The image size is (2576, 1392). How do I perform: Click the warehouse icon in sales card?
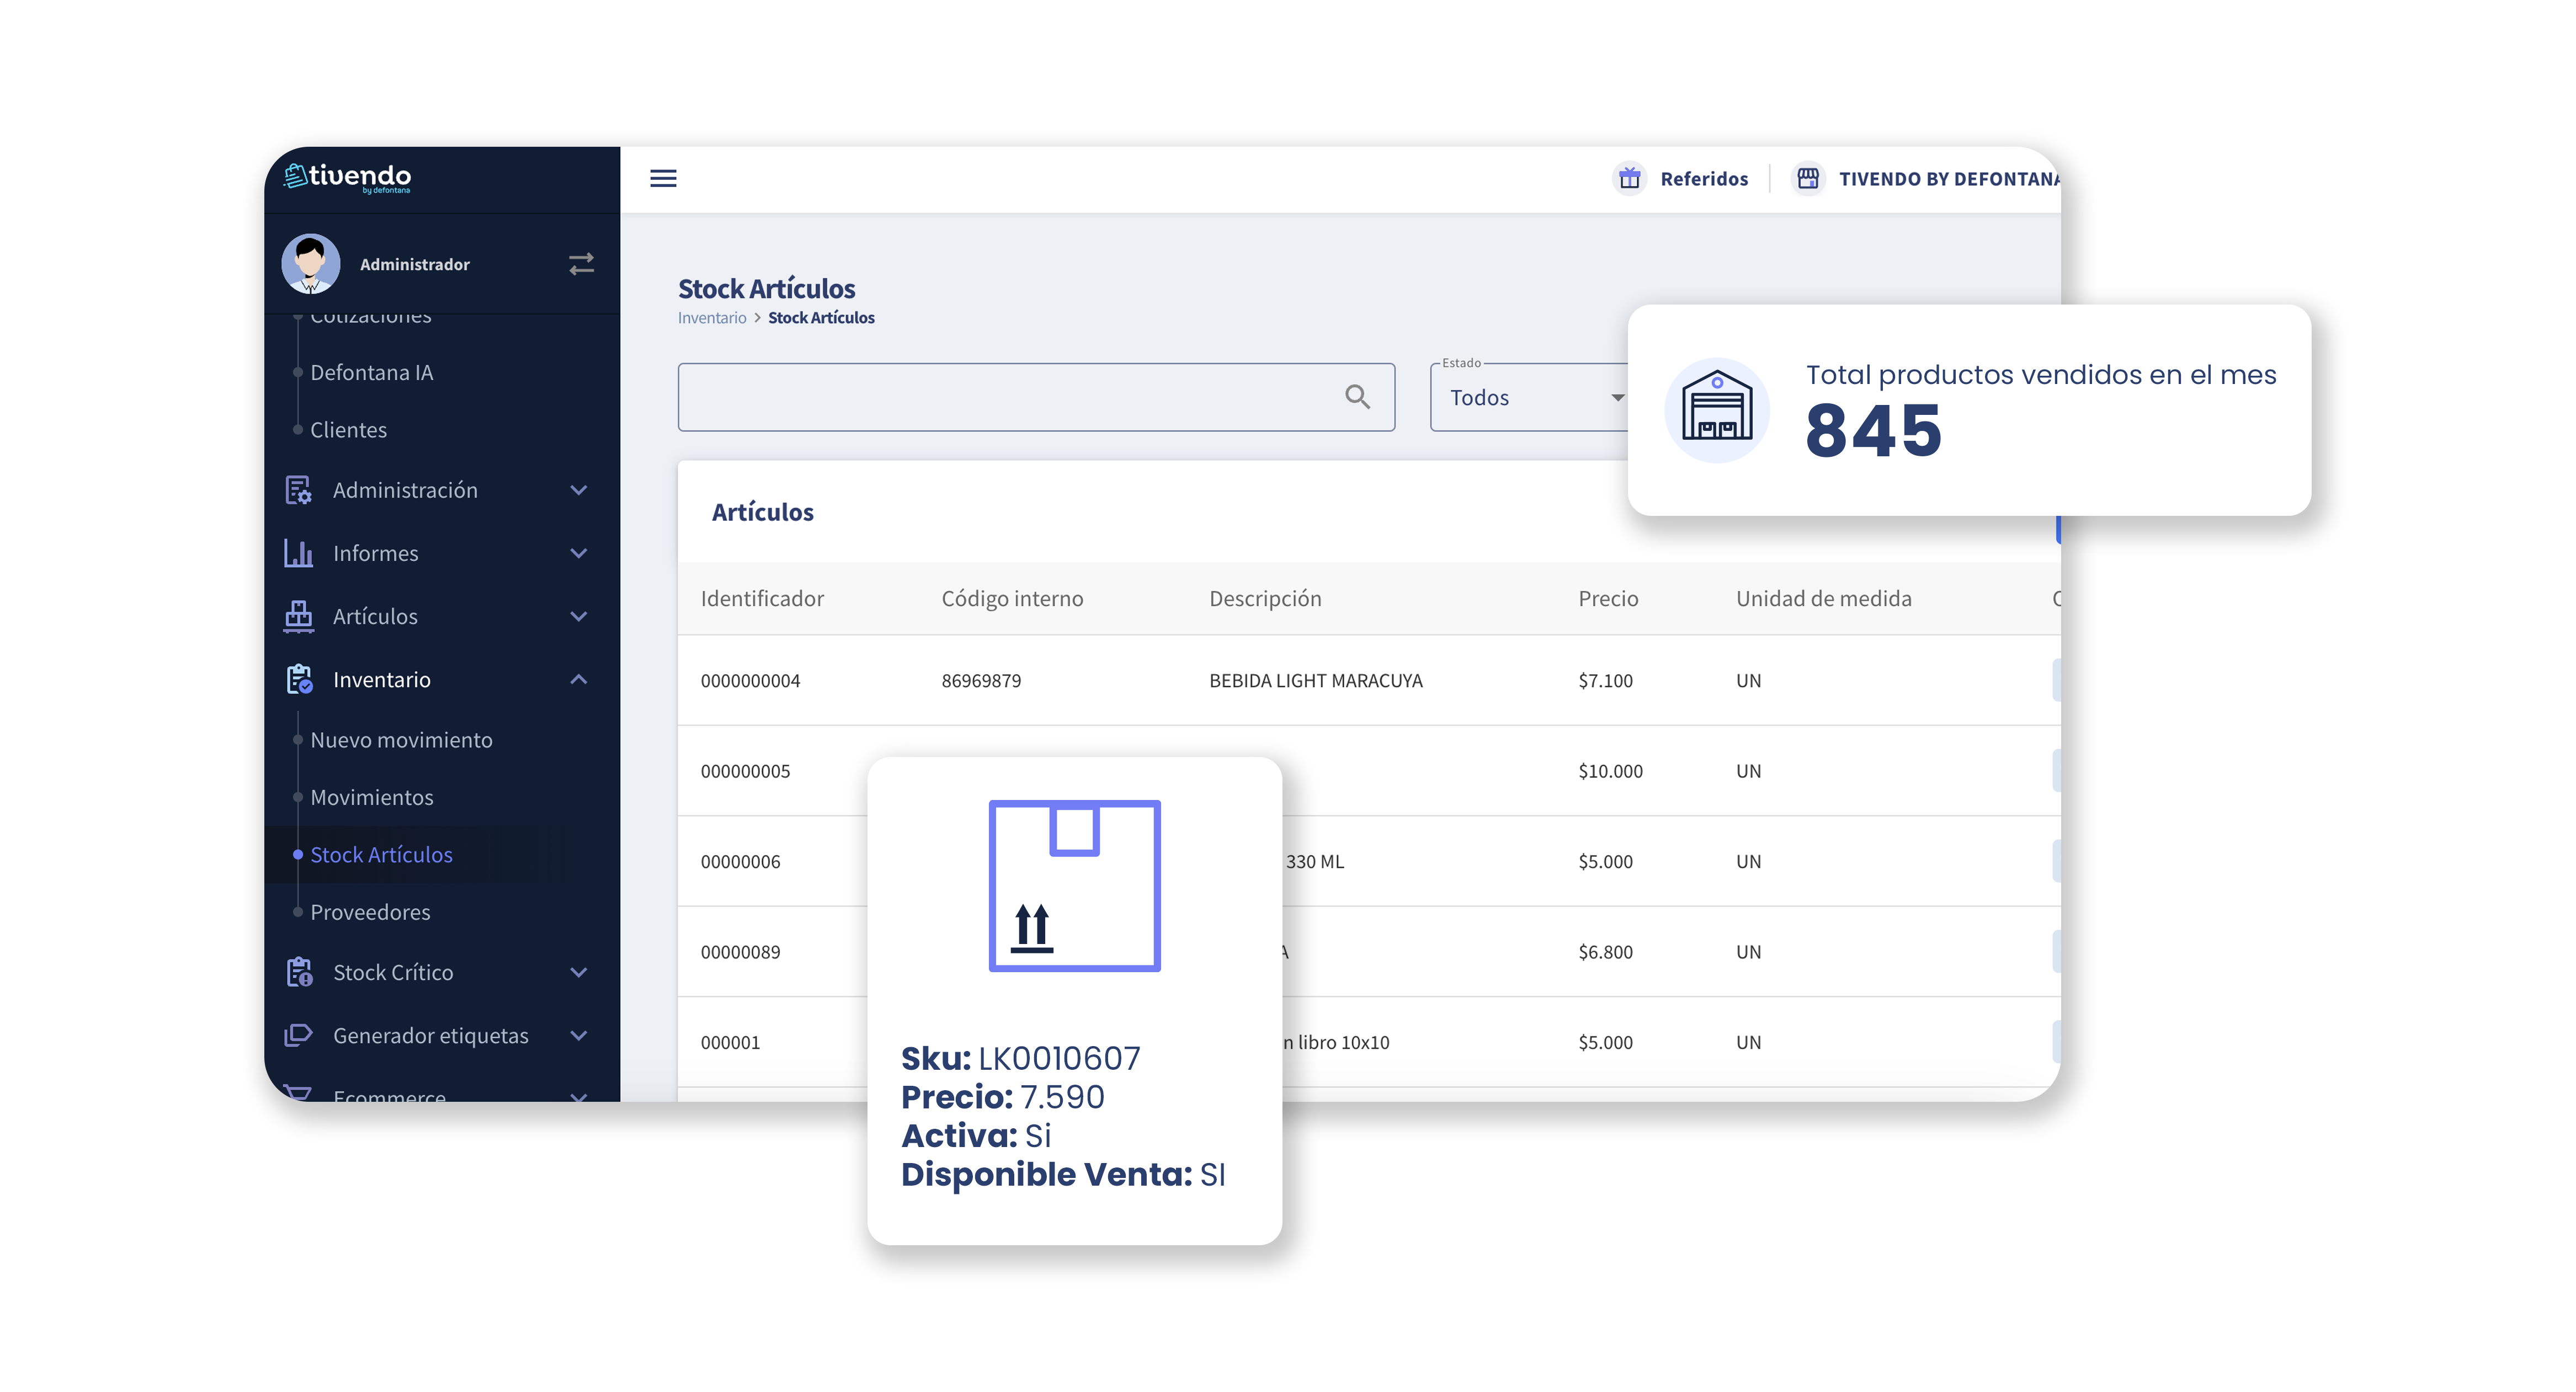pos(1717,410)
